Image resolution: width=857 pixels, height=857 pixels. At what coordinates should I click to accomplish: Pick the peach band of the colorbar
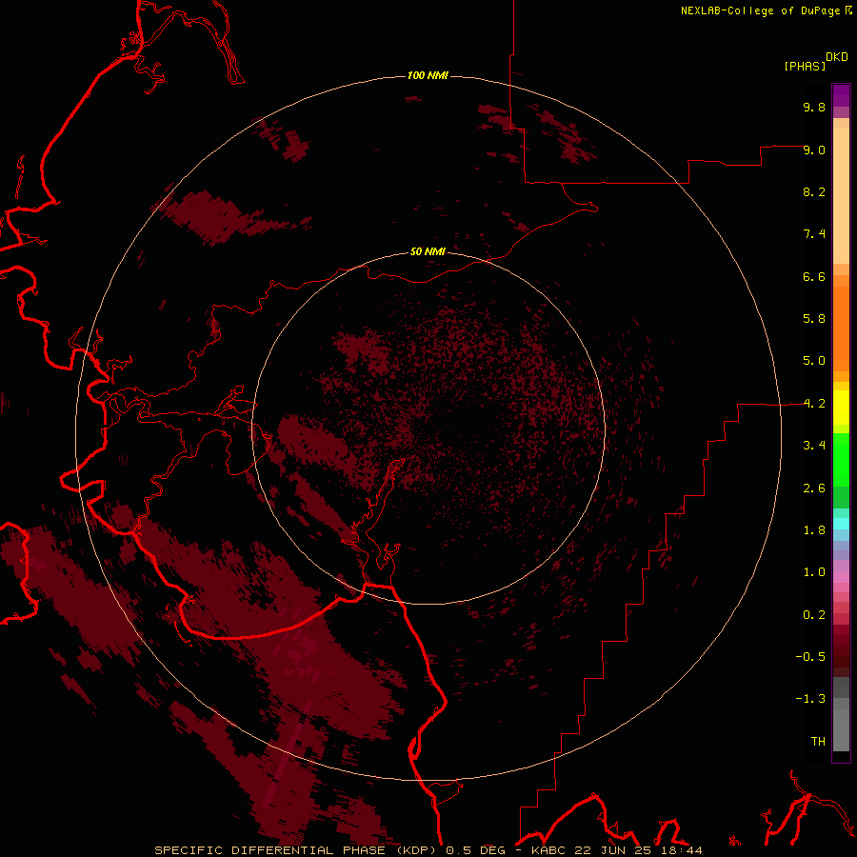coord(841,195)
